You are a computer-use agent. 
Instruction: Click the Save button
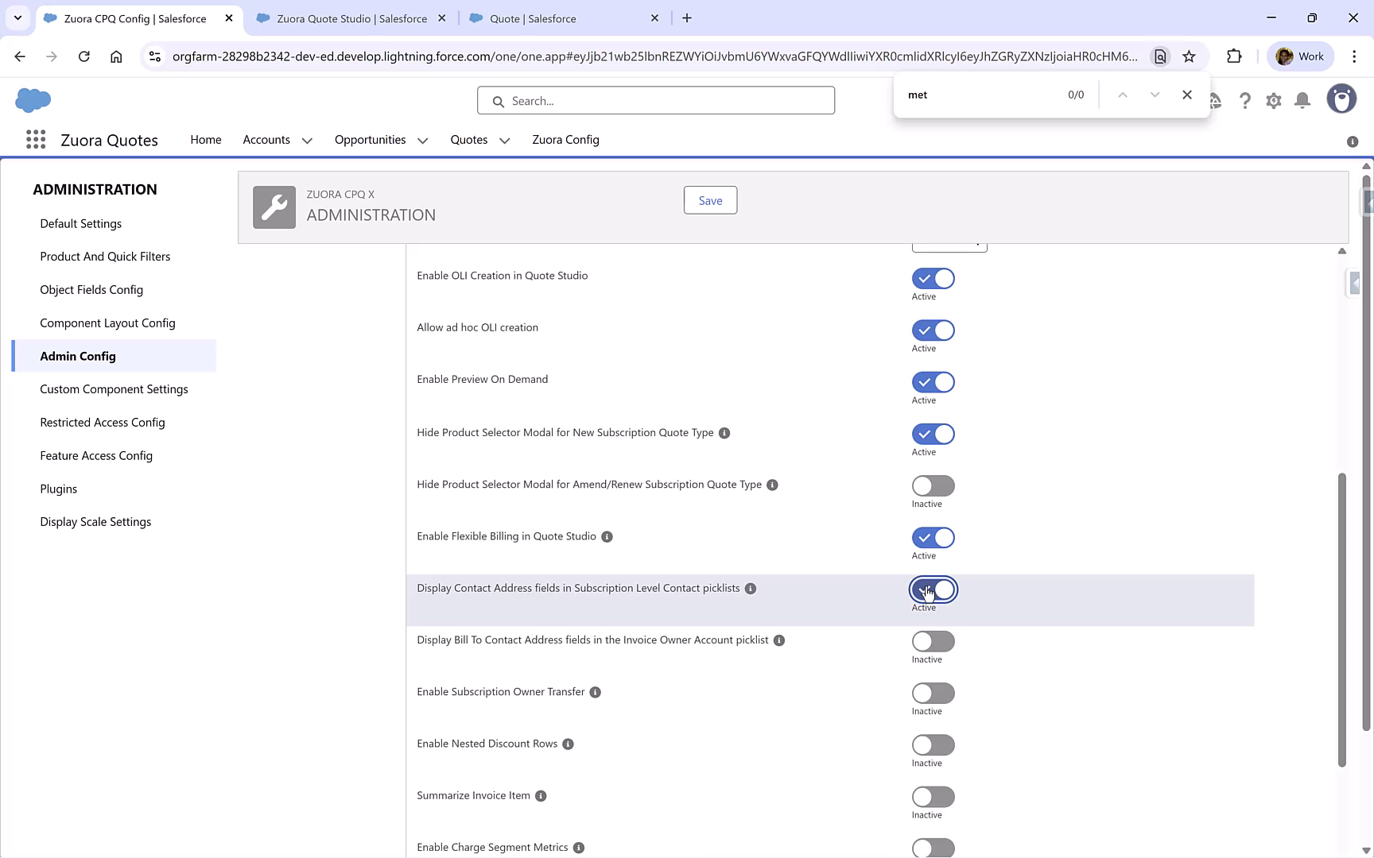(x=709, y=200)
